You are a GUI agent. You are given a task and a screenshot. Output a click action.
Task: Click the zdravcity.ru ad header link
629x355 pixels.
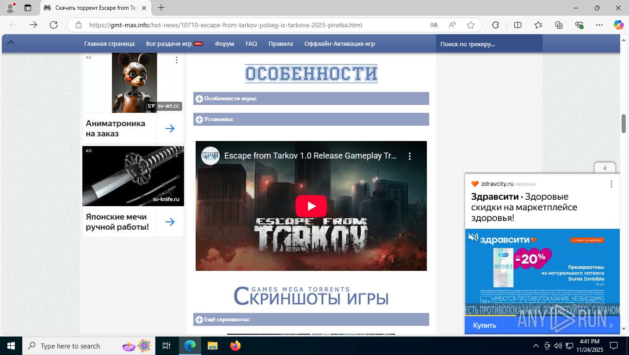498,184
